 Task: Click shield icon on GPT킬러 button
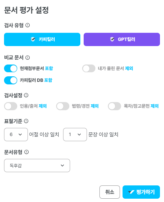point(112,39)
